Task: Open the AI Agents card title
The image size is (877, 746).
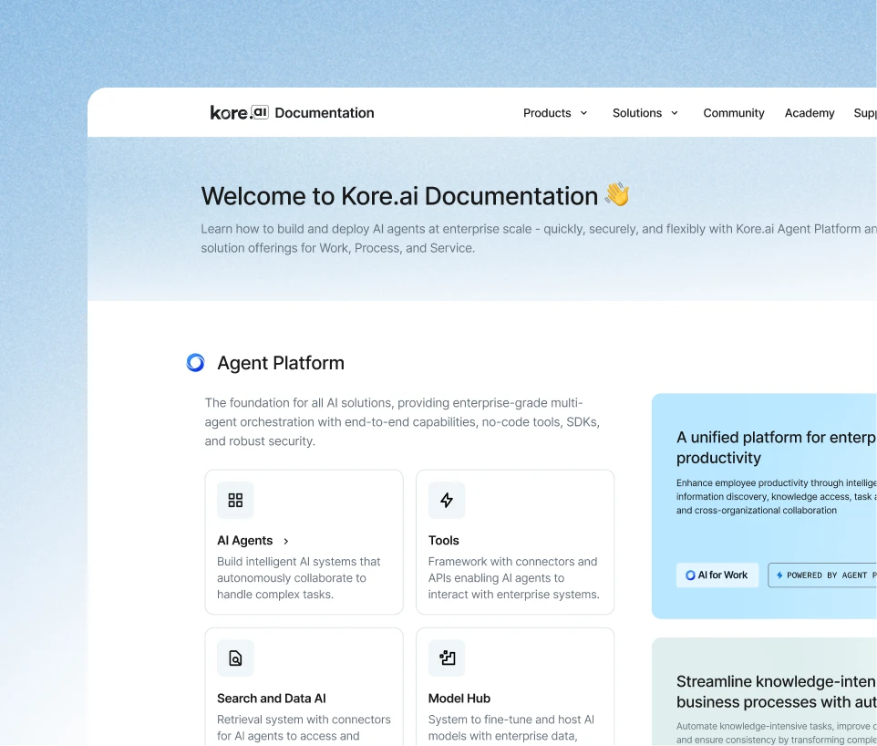Action: pos(245,541)
